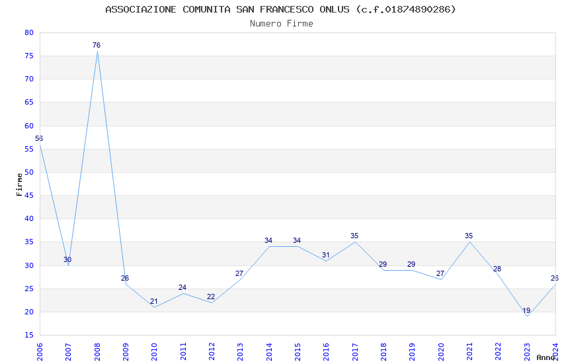Click the 'Numero Firme' subtitle
Screen dimensions: 562x364
[x=281, y=23]
